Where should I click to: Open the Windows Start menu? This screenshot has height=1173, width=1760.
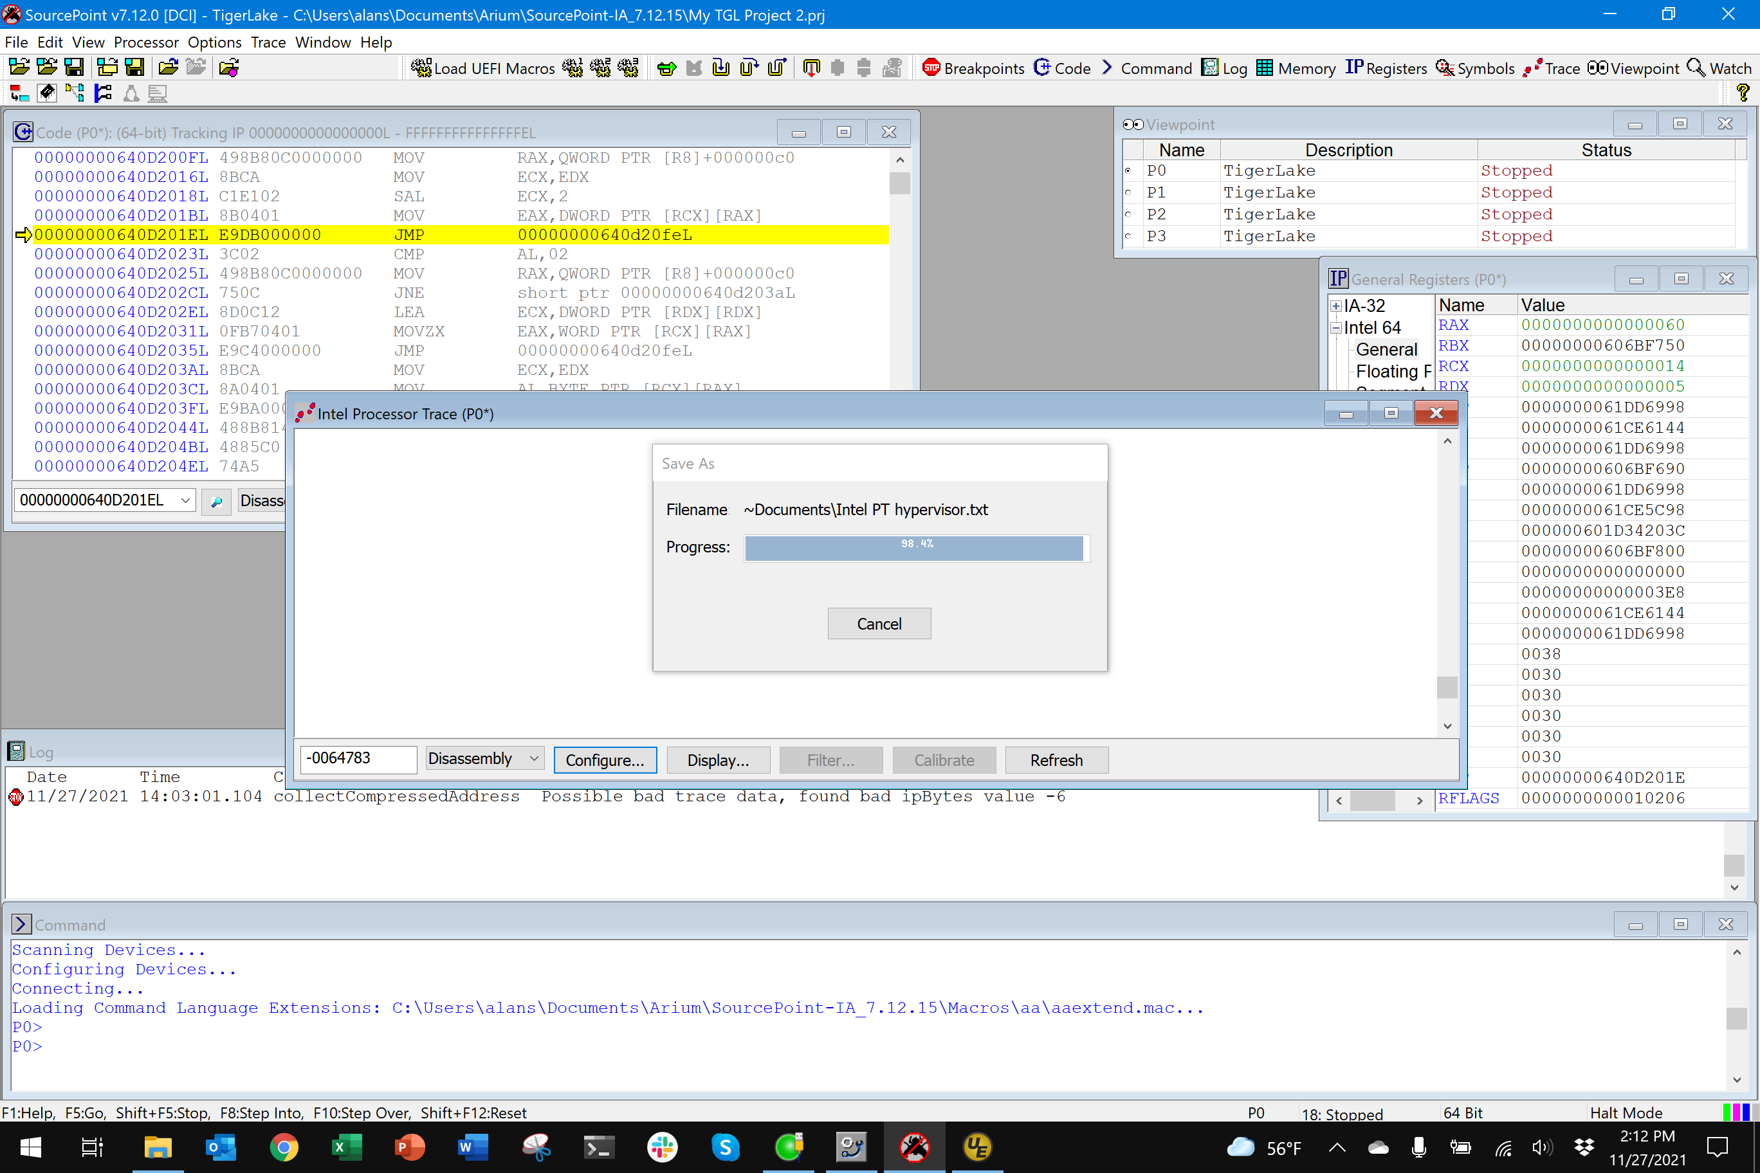coord(30,1147)
